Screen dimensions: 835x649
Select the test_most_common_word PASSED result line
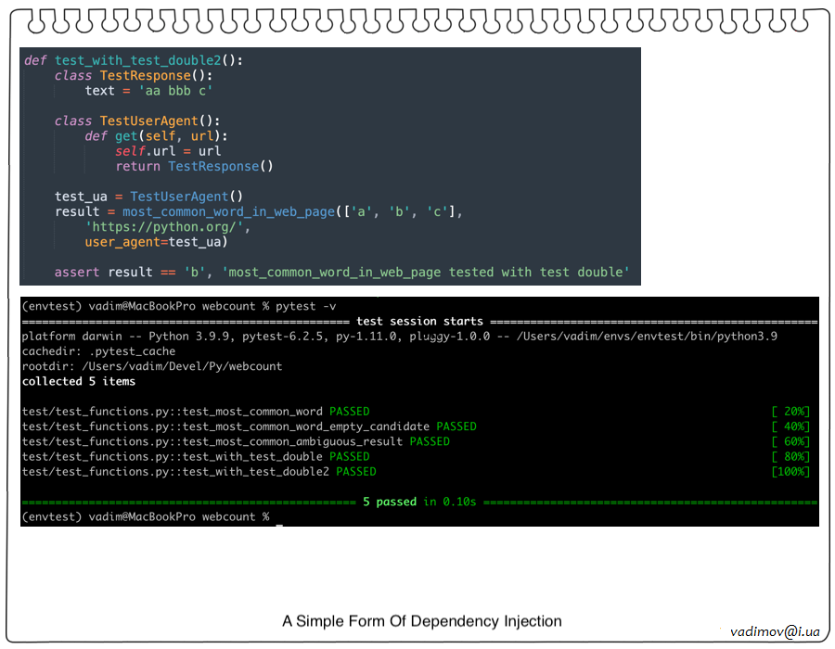pyautogui.click(x=196, y=411)
